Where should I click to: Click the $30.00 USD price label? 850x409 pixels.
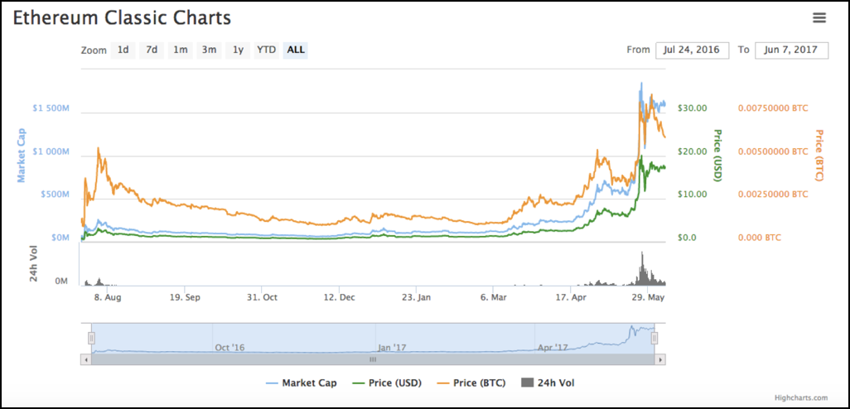click(693, 108)
